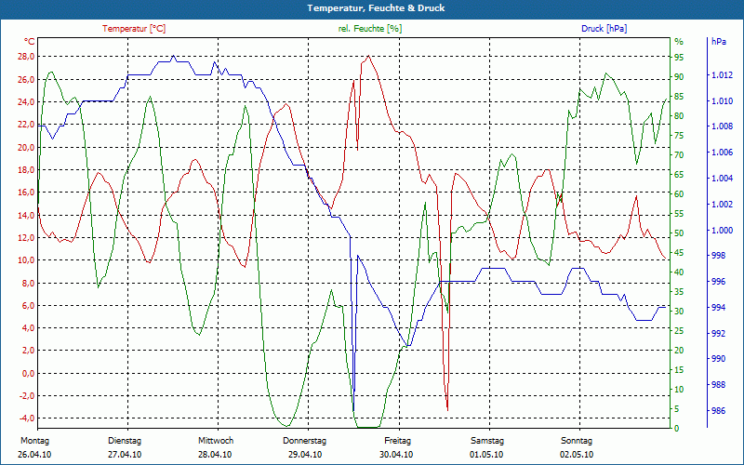Click temperature axis value '20,0'
This screenshot has height=465, width=744.
tap(26, 147)
